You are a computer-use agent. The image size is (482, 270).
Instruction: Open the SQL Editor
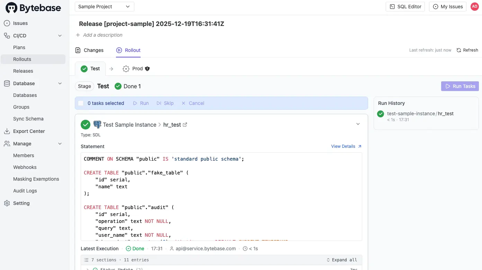[405, 7]
